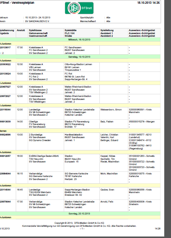Click the timestamp '18.10.2013 14:26'
The height and width of the screenshot is (238, 171).
[148, 3]
